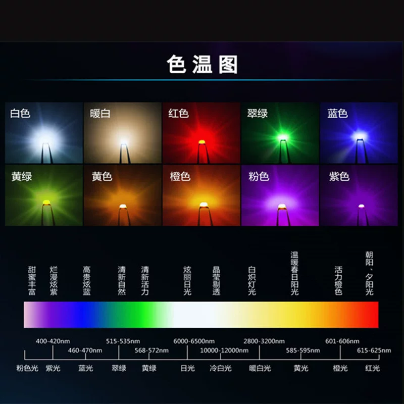Select the 615-625nm wavelength label
Viewport: 404px width, 404px height.
coord(374,350)
